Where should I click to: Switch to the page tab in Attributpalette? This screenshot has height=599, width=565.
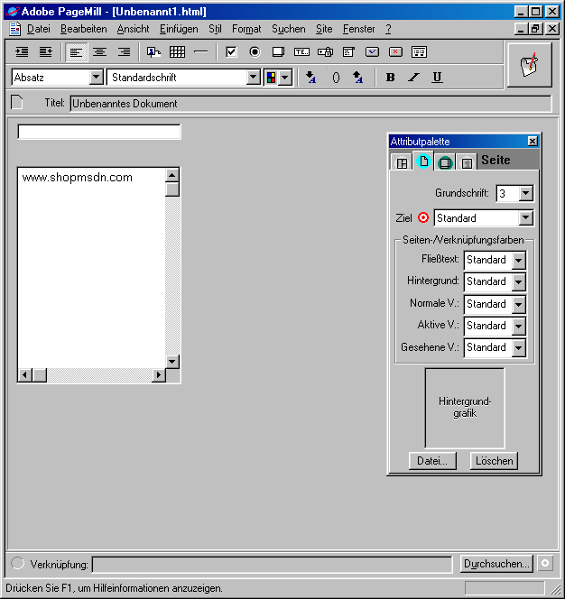pos(423,162)
